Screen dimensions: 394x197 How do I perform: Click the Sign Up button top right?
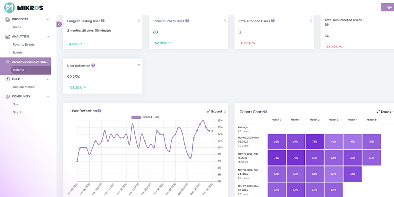click(389, 7)
